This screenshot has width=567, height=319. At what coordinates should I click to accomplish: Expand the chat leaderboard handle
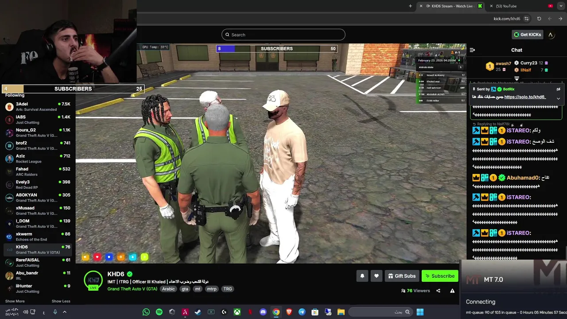(517, 78)
